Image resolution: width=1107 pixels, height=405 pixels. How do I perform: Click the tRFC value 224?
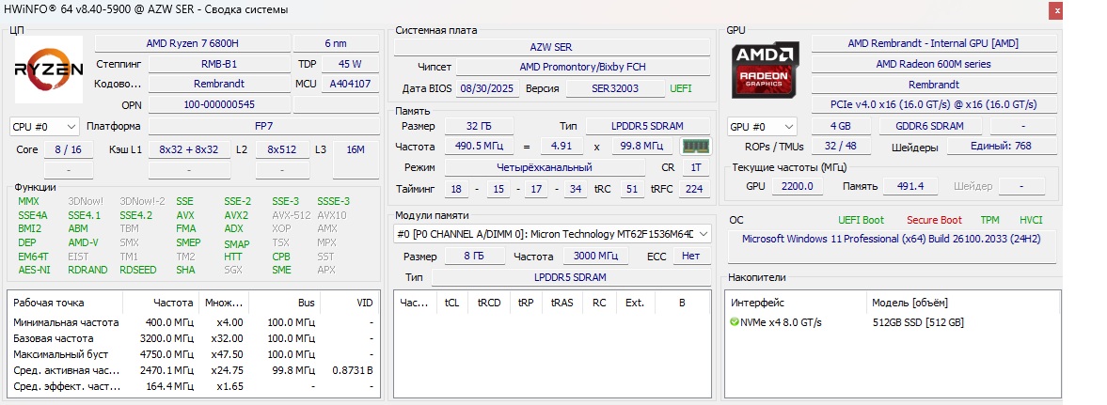pyautogui.click(x=694, y=189)
